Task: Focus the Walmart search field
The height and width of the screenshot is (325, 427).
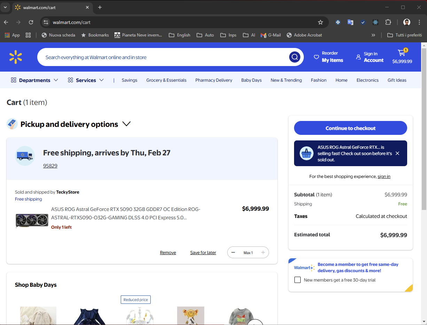Action: tap(164, 57)
